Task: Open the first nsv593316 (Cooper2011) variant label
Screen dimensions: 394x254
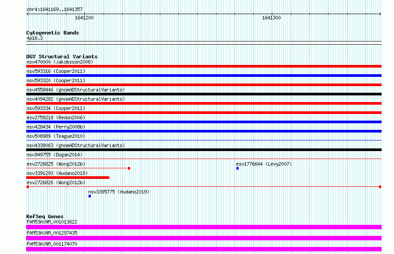Action: [56, 71]
